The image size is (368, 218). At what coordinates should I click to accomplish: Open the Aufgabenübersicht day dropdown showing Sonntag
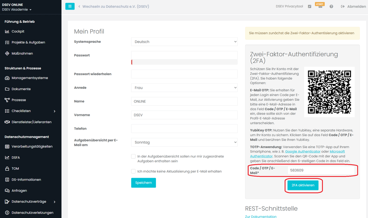(184, 142)
